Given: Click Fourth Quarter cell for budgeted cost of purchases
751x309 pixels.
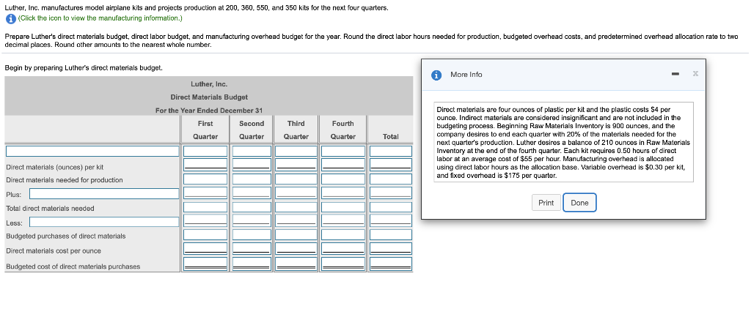Looking at the screenshot, I should coord(342,264).
